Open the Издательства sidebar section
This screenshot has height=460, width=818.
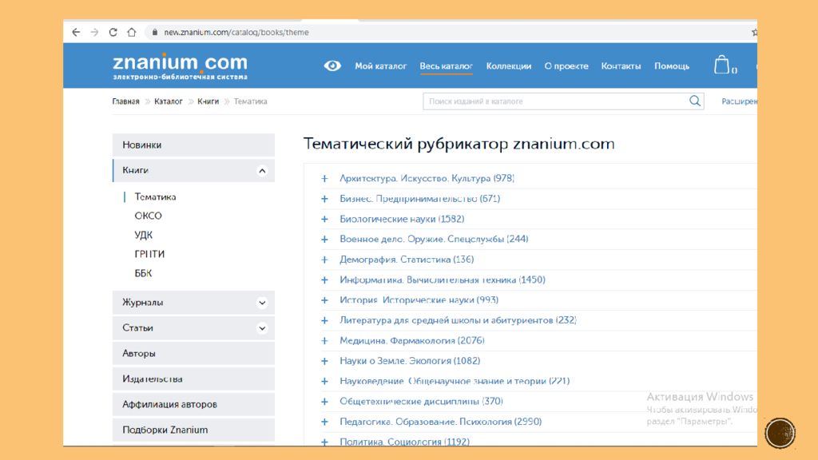coord(193,379)
